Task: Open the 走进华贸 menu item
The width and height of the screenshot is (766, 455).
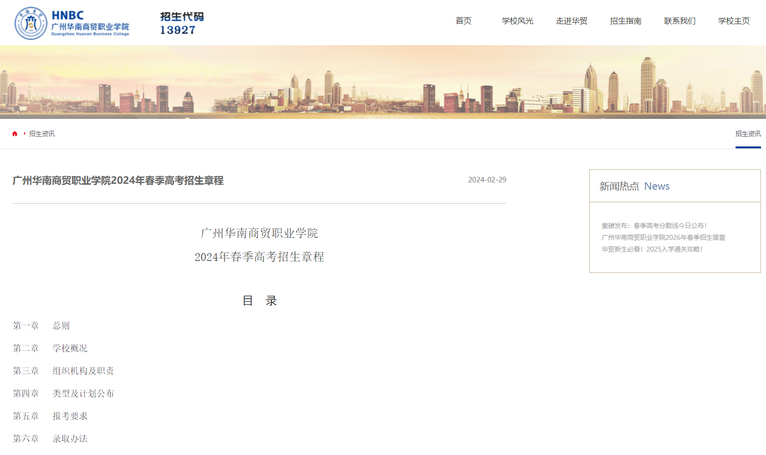Action: (x=571, y=21)
